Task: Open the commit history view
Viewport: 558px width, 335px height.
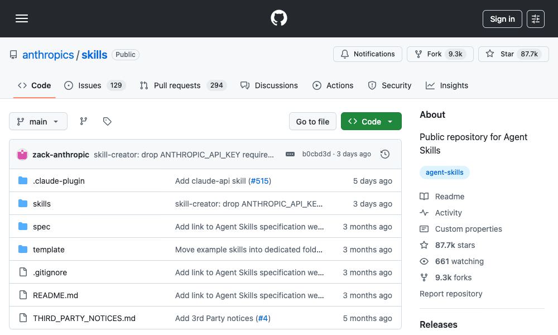Action: 385,154
